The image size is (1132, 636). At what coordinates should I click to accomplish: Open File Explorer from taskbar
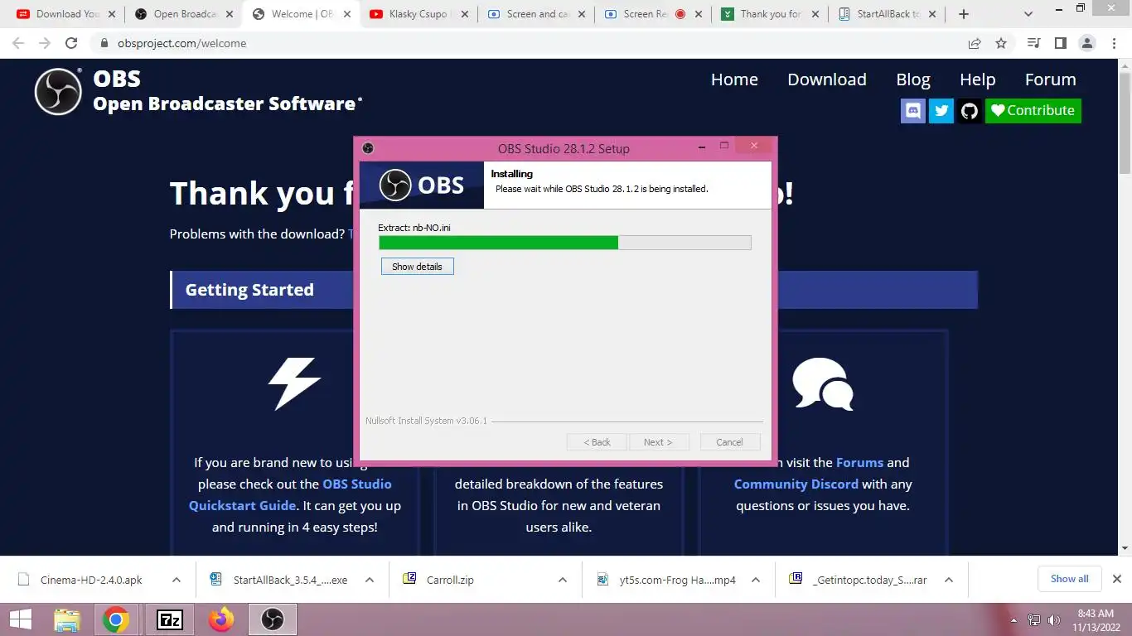tap(67, 619)
